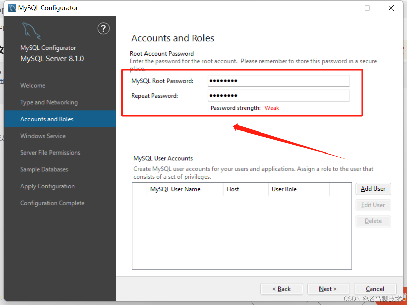The height and width of the screenshot is (305, 407).
Task: Close the MySQL Configurator window
Action: [x=391, y=8]
